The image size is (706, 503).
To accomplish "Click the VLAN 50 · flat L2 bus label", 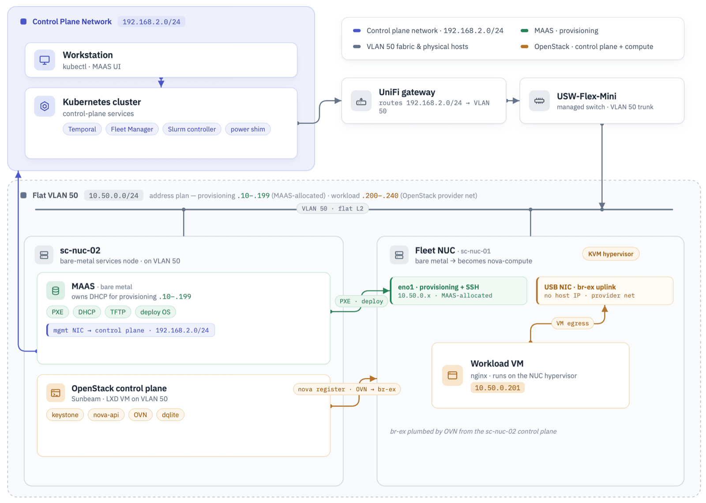I will 333,209.
